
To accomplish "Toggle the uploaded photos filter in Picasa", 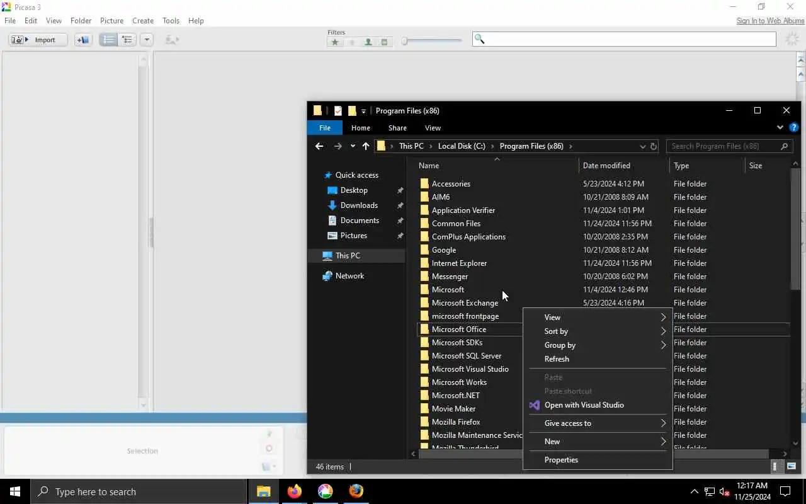I will (x=351, y=42).
